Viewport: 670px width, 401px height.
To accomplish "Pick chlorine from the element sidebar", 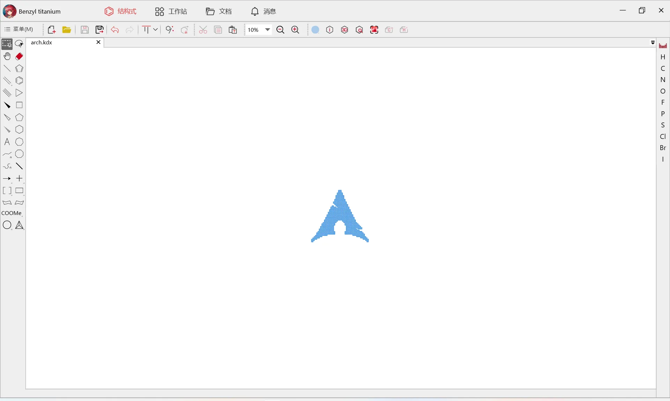I will 663,136.
